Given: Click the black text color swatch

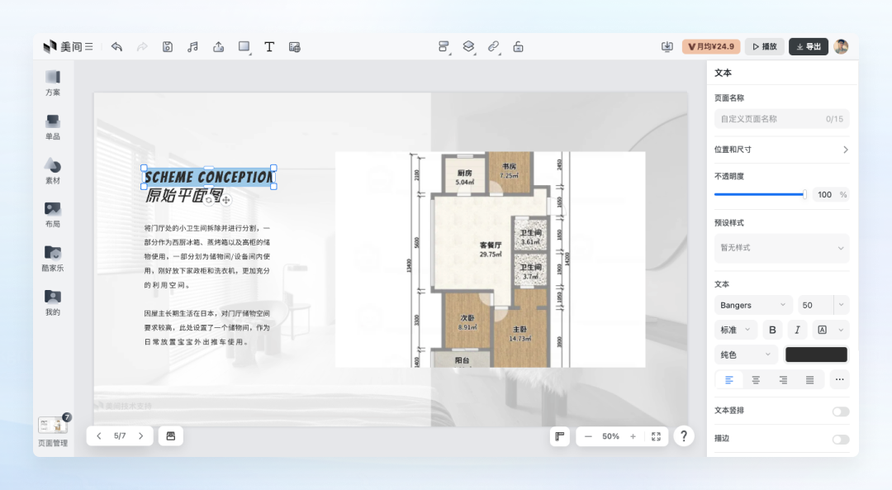Looking at the screenshot, I should (816, 354).
